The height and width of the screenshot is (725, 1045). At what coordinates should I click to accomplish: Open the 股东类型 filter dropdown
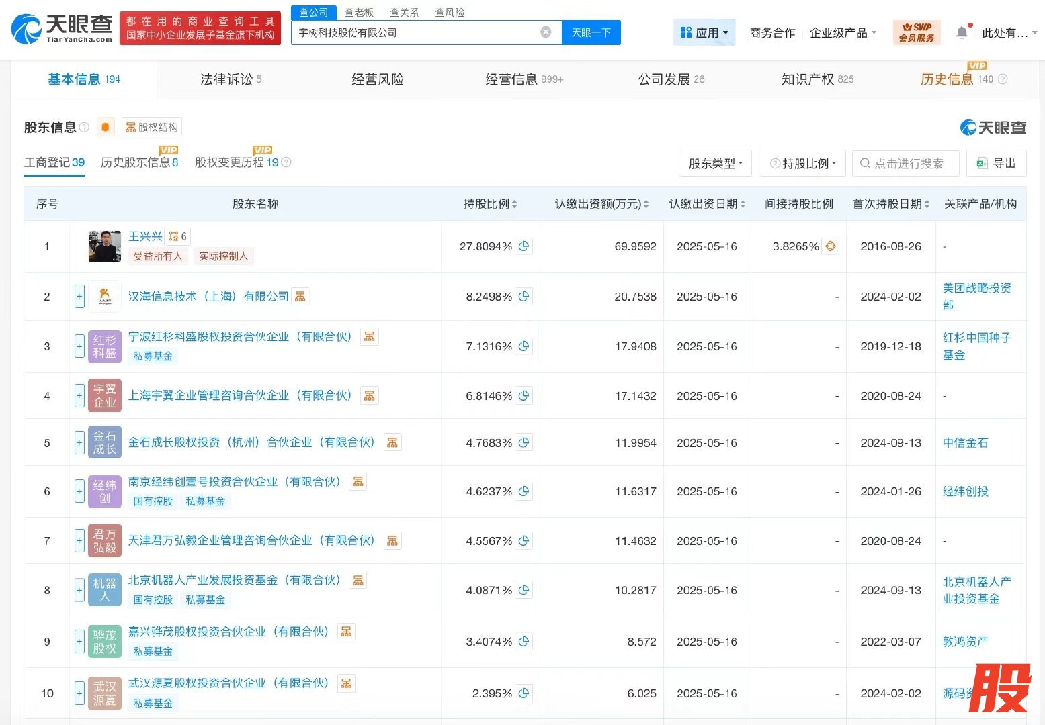click(x=715, y=164)
